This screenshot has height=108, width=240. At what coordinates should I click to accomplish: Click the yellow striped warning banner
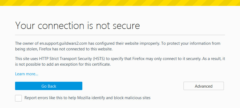click(120, 3)
